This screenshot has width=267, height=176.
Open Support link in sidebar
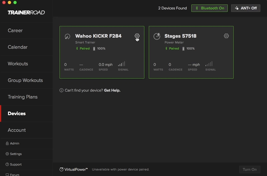pyautogui.click(x=16, y=164)
